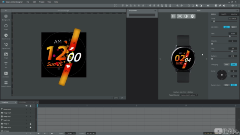This screenshot has height=135, width=240.
Task: Select the heart rate layer
Action: (x=6, y=120)
